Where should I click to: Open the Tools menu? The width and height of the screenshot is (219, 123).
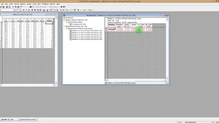[x=35, y=4]
